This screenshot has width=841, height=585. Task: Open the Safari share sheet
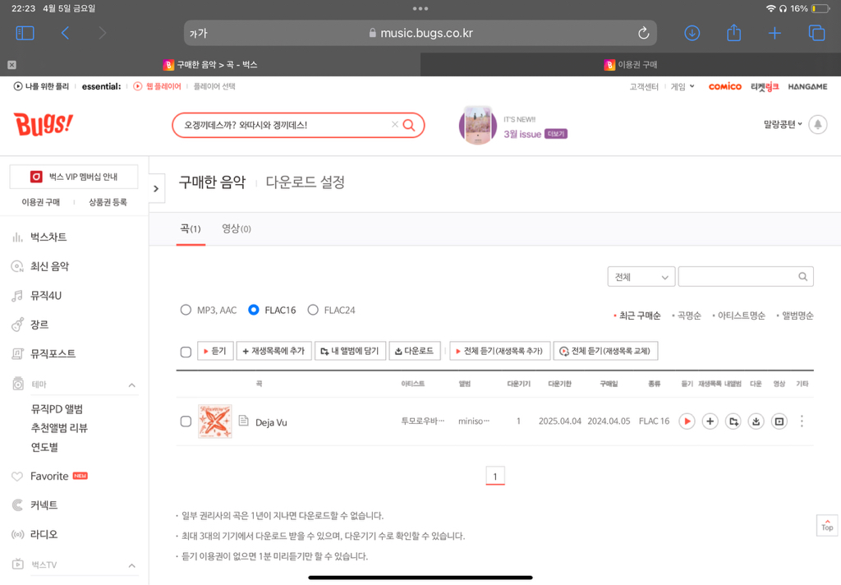[733, 32]
